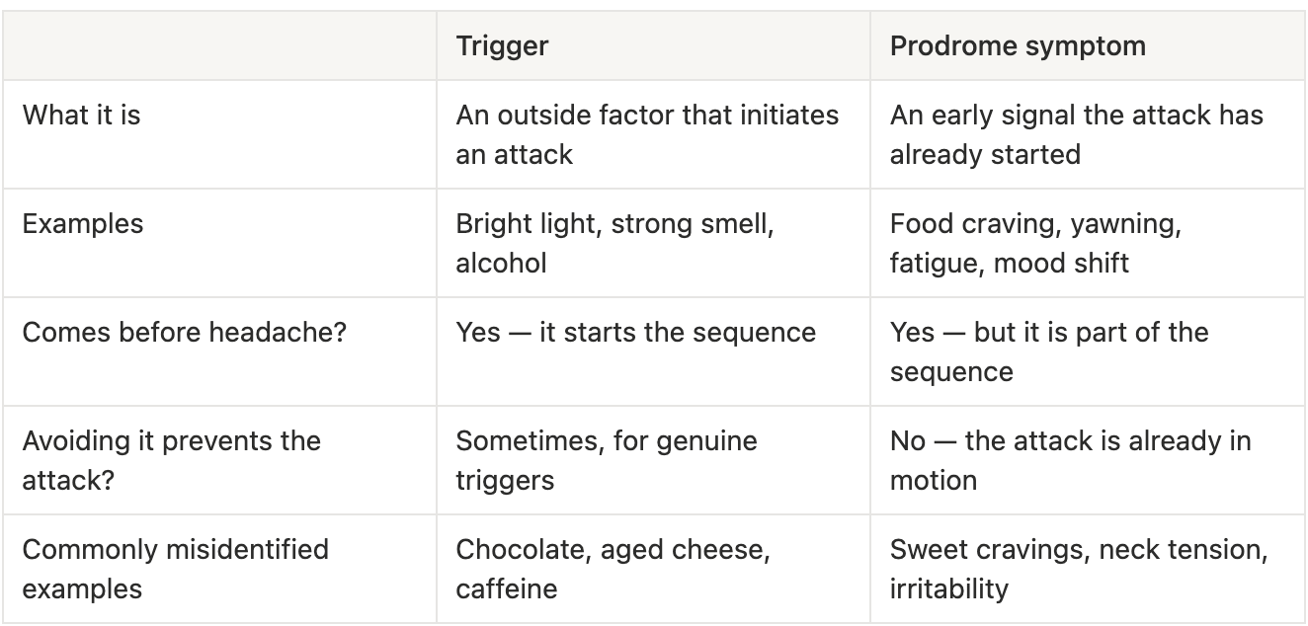Select 'Yes — it starts the sequence' cell

pos(653,352)
